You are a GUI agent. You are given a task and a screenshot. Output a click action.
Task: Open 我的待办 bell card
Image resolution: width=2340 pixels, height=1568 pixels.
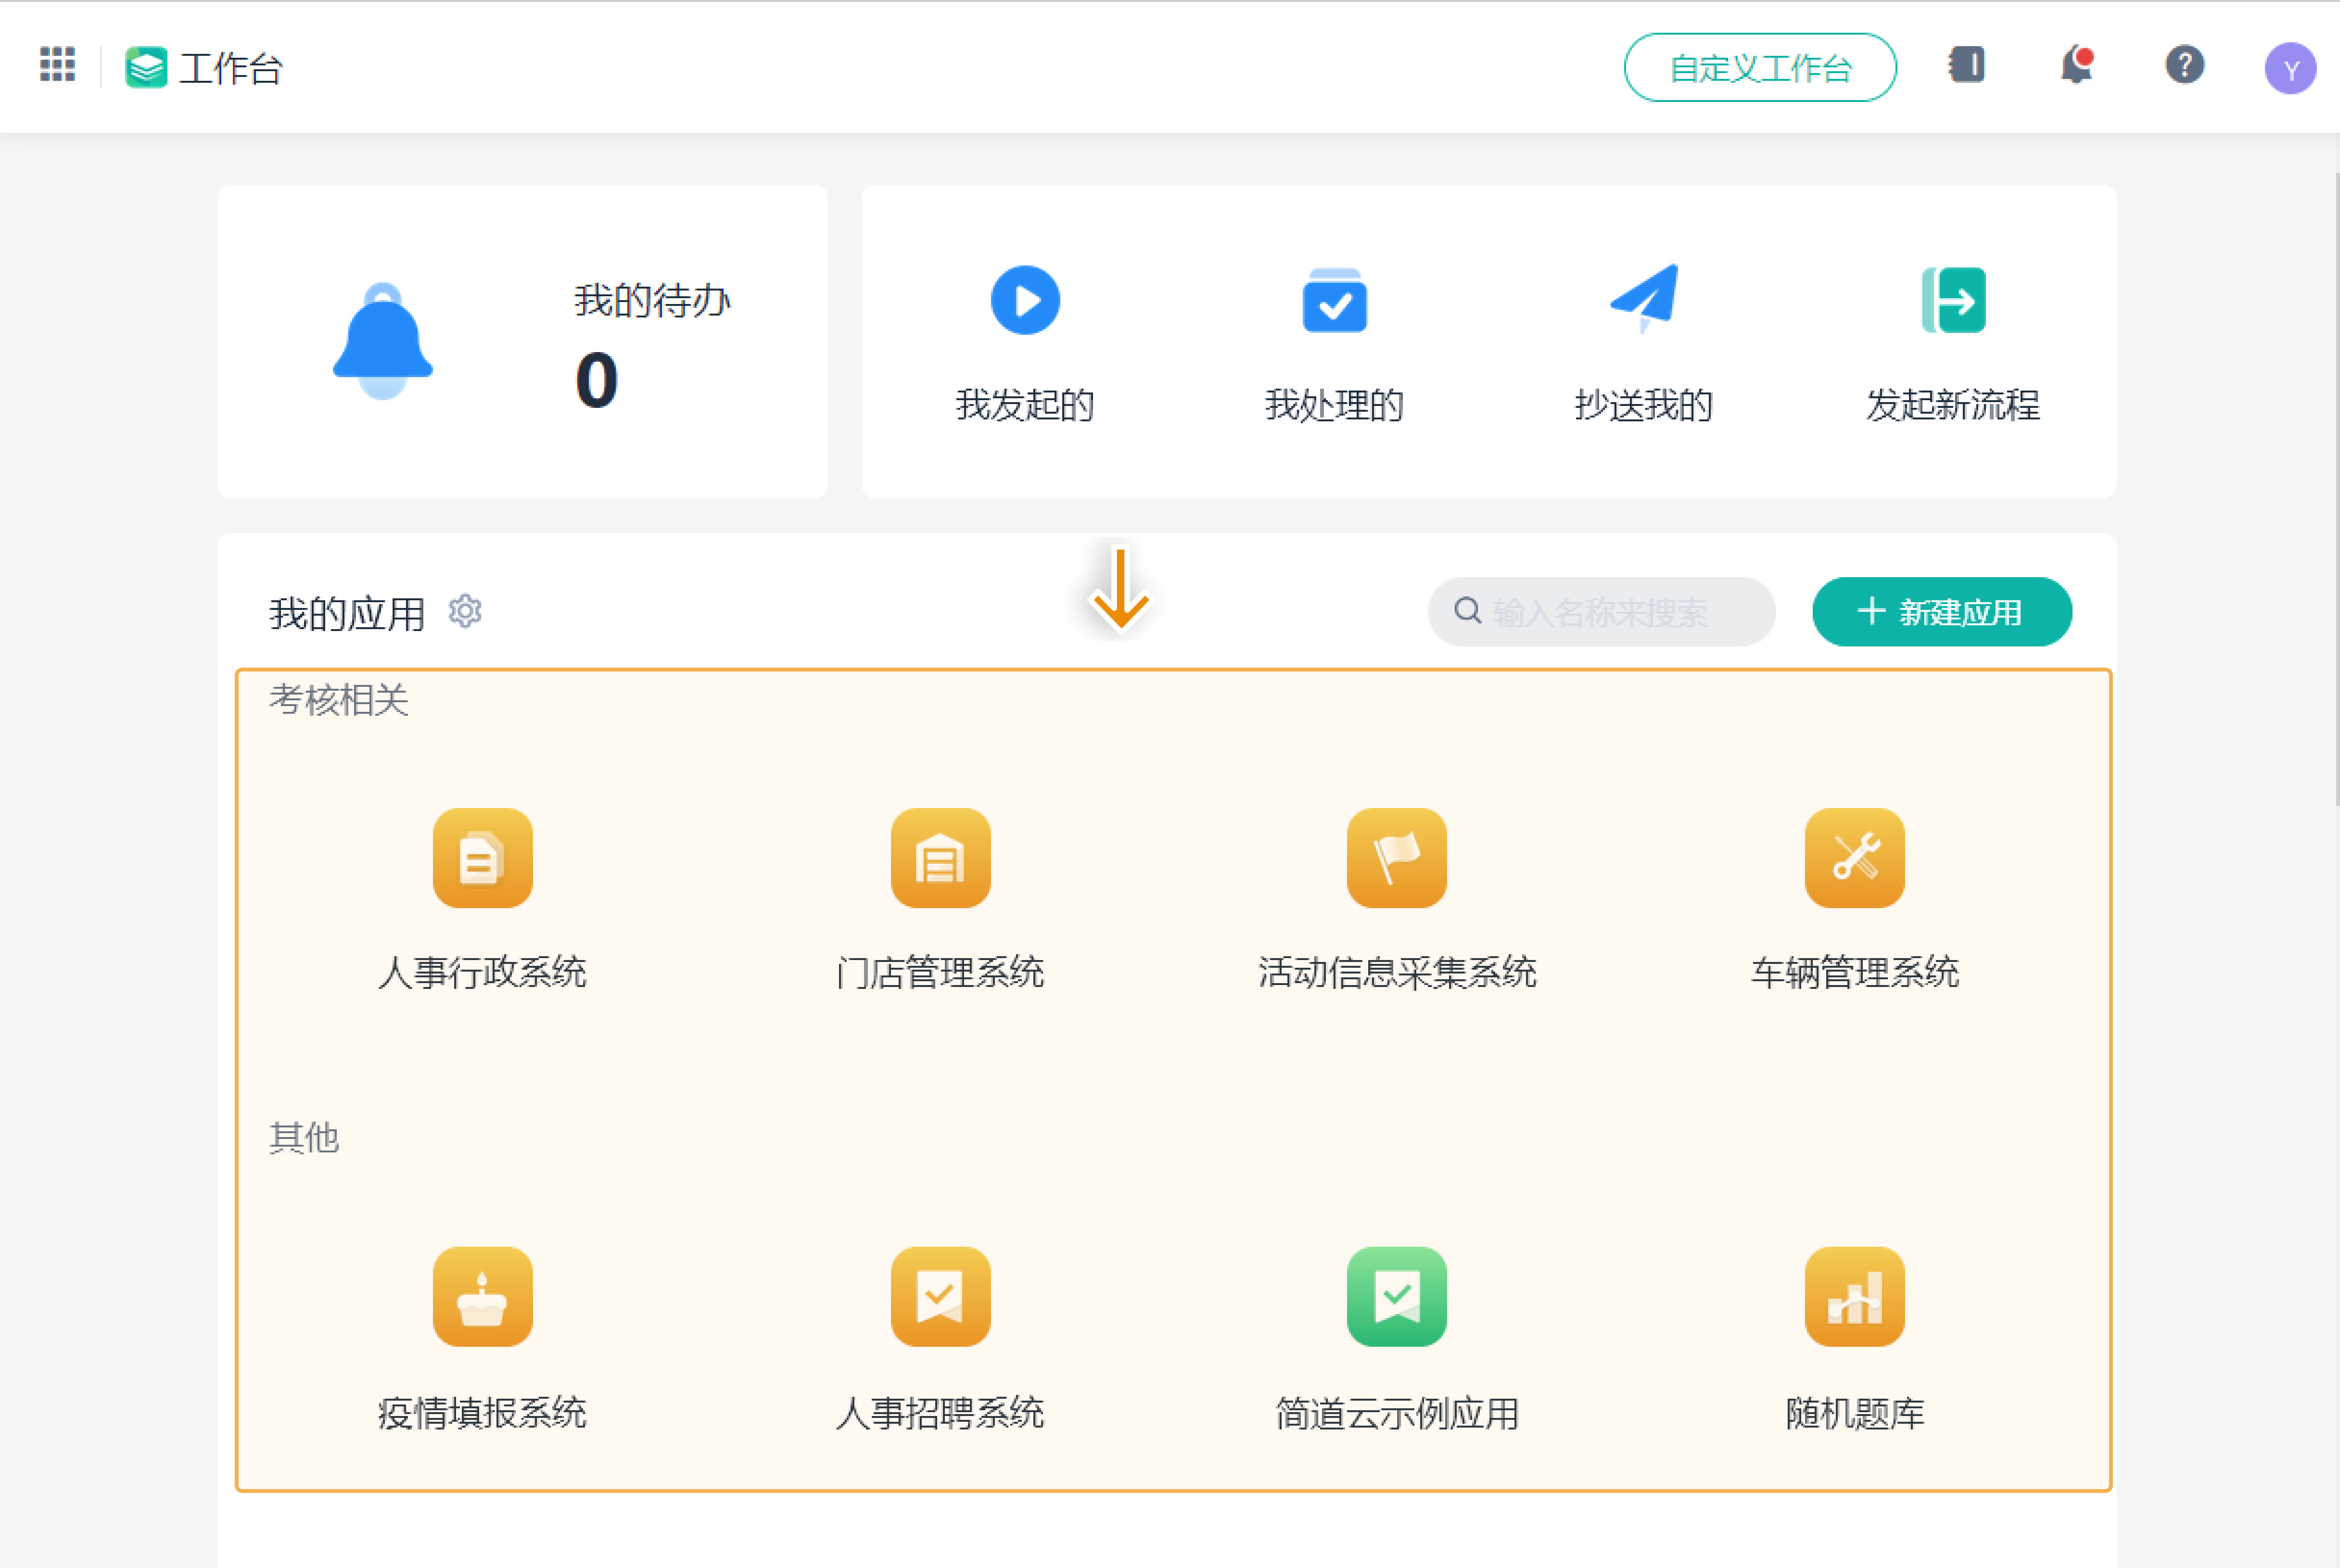[521, 341]
